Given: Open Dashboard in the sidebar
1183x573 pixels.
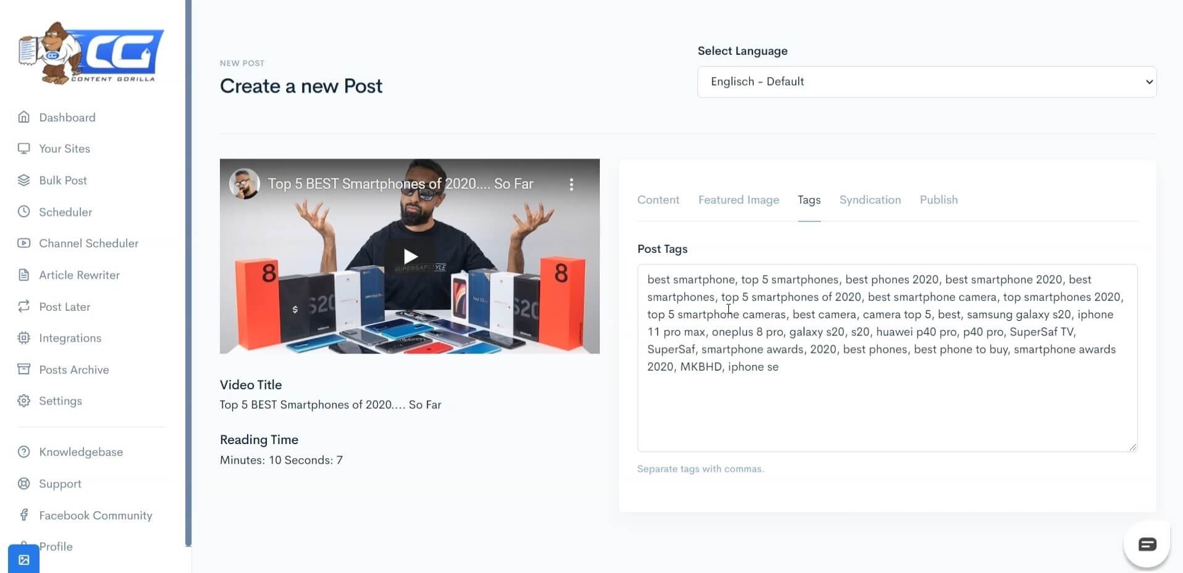Looking at the screenshot, I should (x=67, y=117).
